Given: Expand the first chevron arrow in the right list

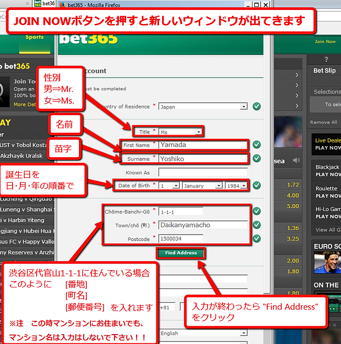Looking at the screenshot, I should click(x=297, y=75).
